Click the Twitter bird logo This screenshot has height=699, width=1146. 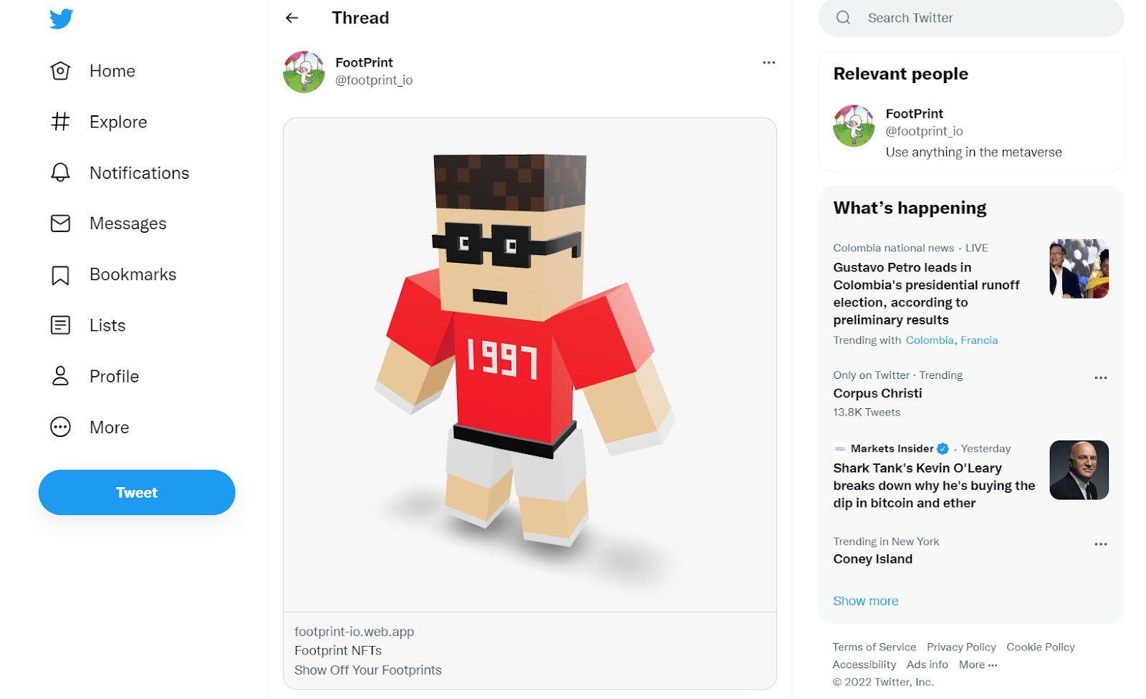tap(61, 19)
